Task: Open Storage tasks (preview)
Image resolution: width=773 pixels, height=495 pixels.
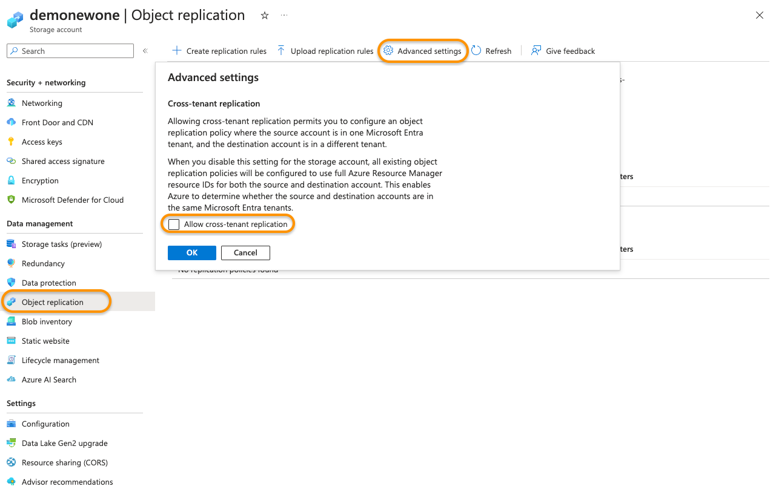Action: 62,244
